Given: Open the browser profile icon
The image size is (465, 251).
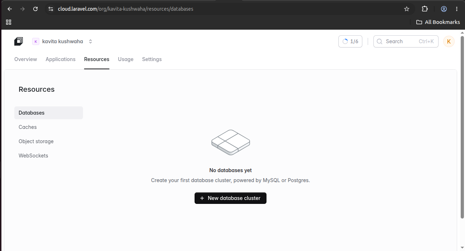Looking at the screenshot, I should (444, 9).
